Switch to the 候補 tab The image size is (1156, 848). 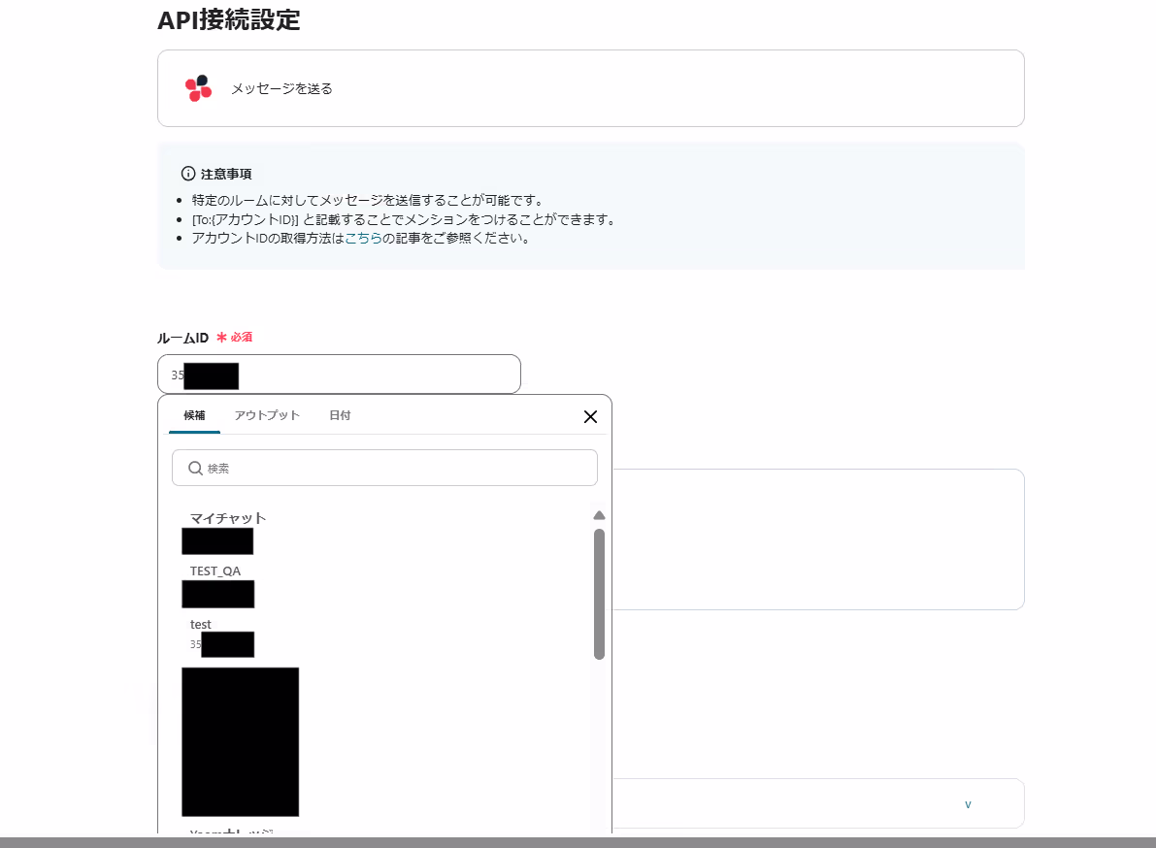pos(195,415)
